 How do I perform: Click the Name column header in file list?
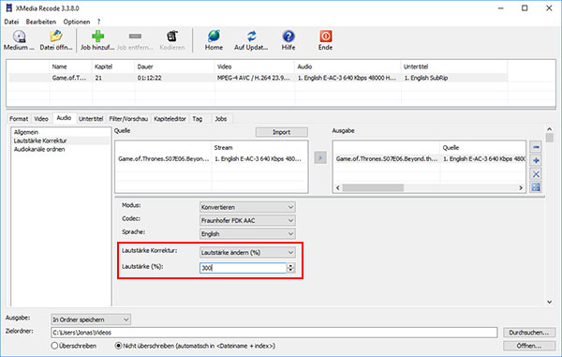(60, 67)
